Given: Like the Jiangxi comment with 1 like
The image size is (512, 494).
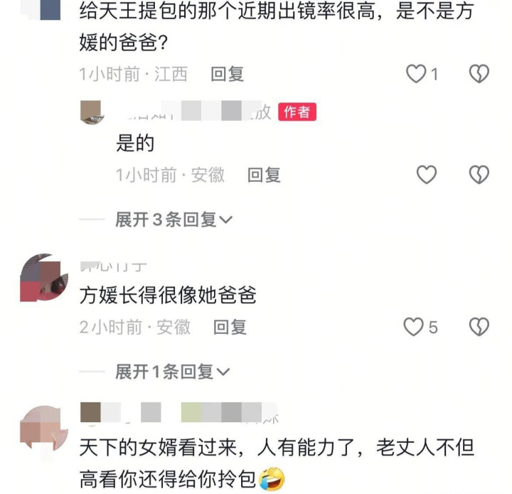Looking at the screenshot, I should 416,73.
